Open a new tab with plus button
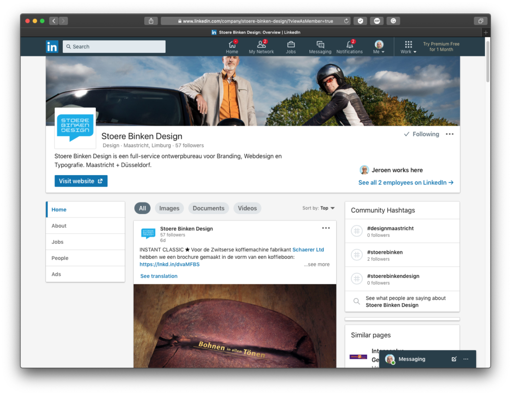 486,32
